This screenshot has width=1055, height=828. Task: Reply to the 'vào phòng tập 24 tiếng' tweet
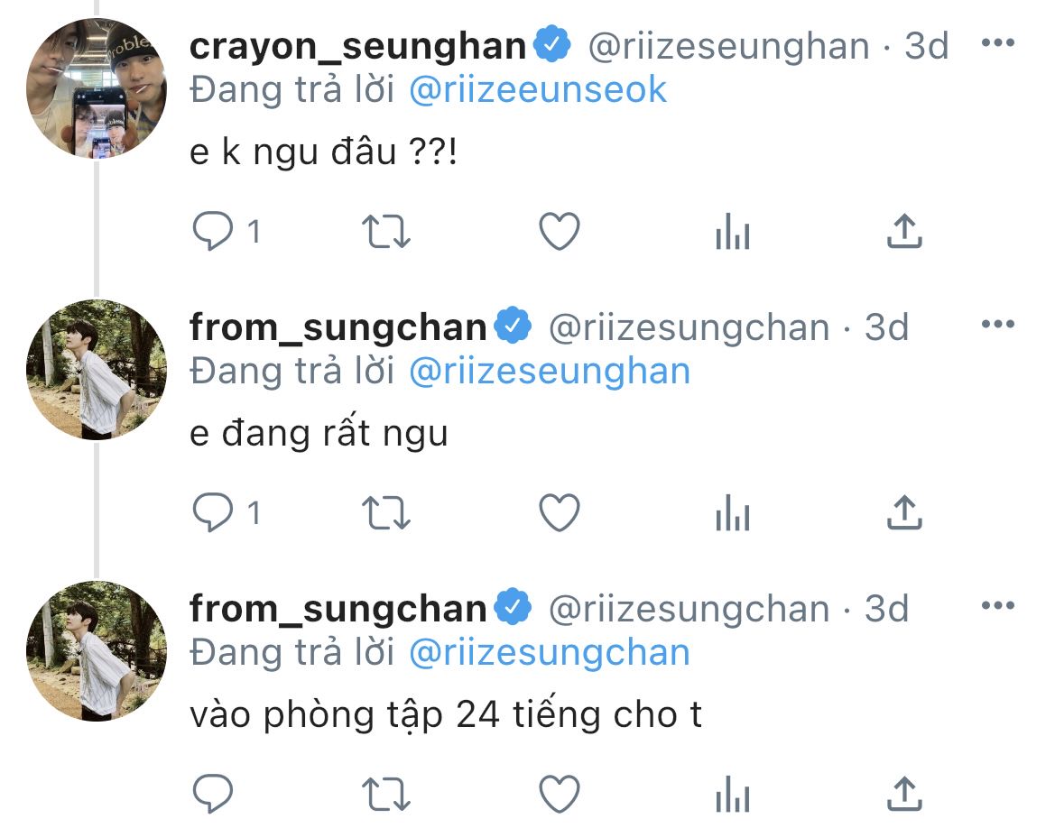[213, 794]
